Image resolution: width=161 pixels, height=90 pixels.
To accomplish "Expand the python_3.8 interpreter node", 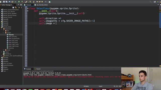I will click(2, 56).
